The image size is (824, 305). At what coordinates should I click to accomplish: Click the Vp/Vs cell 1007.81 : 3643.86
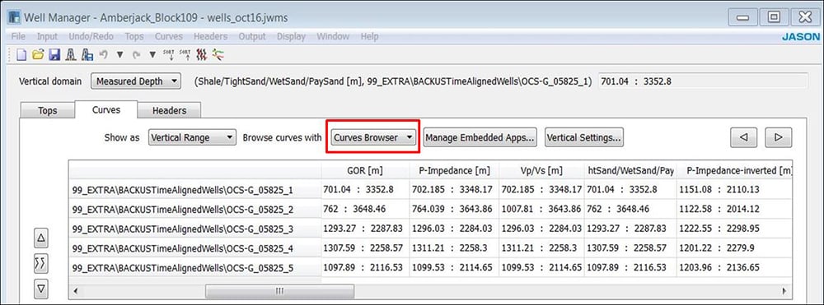(x=542, y=209)
